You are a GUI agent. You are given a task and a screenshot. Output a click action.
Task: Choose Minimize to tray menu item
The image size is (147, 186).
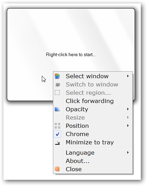(x=93, y=142)
